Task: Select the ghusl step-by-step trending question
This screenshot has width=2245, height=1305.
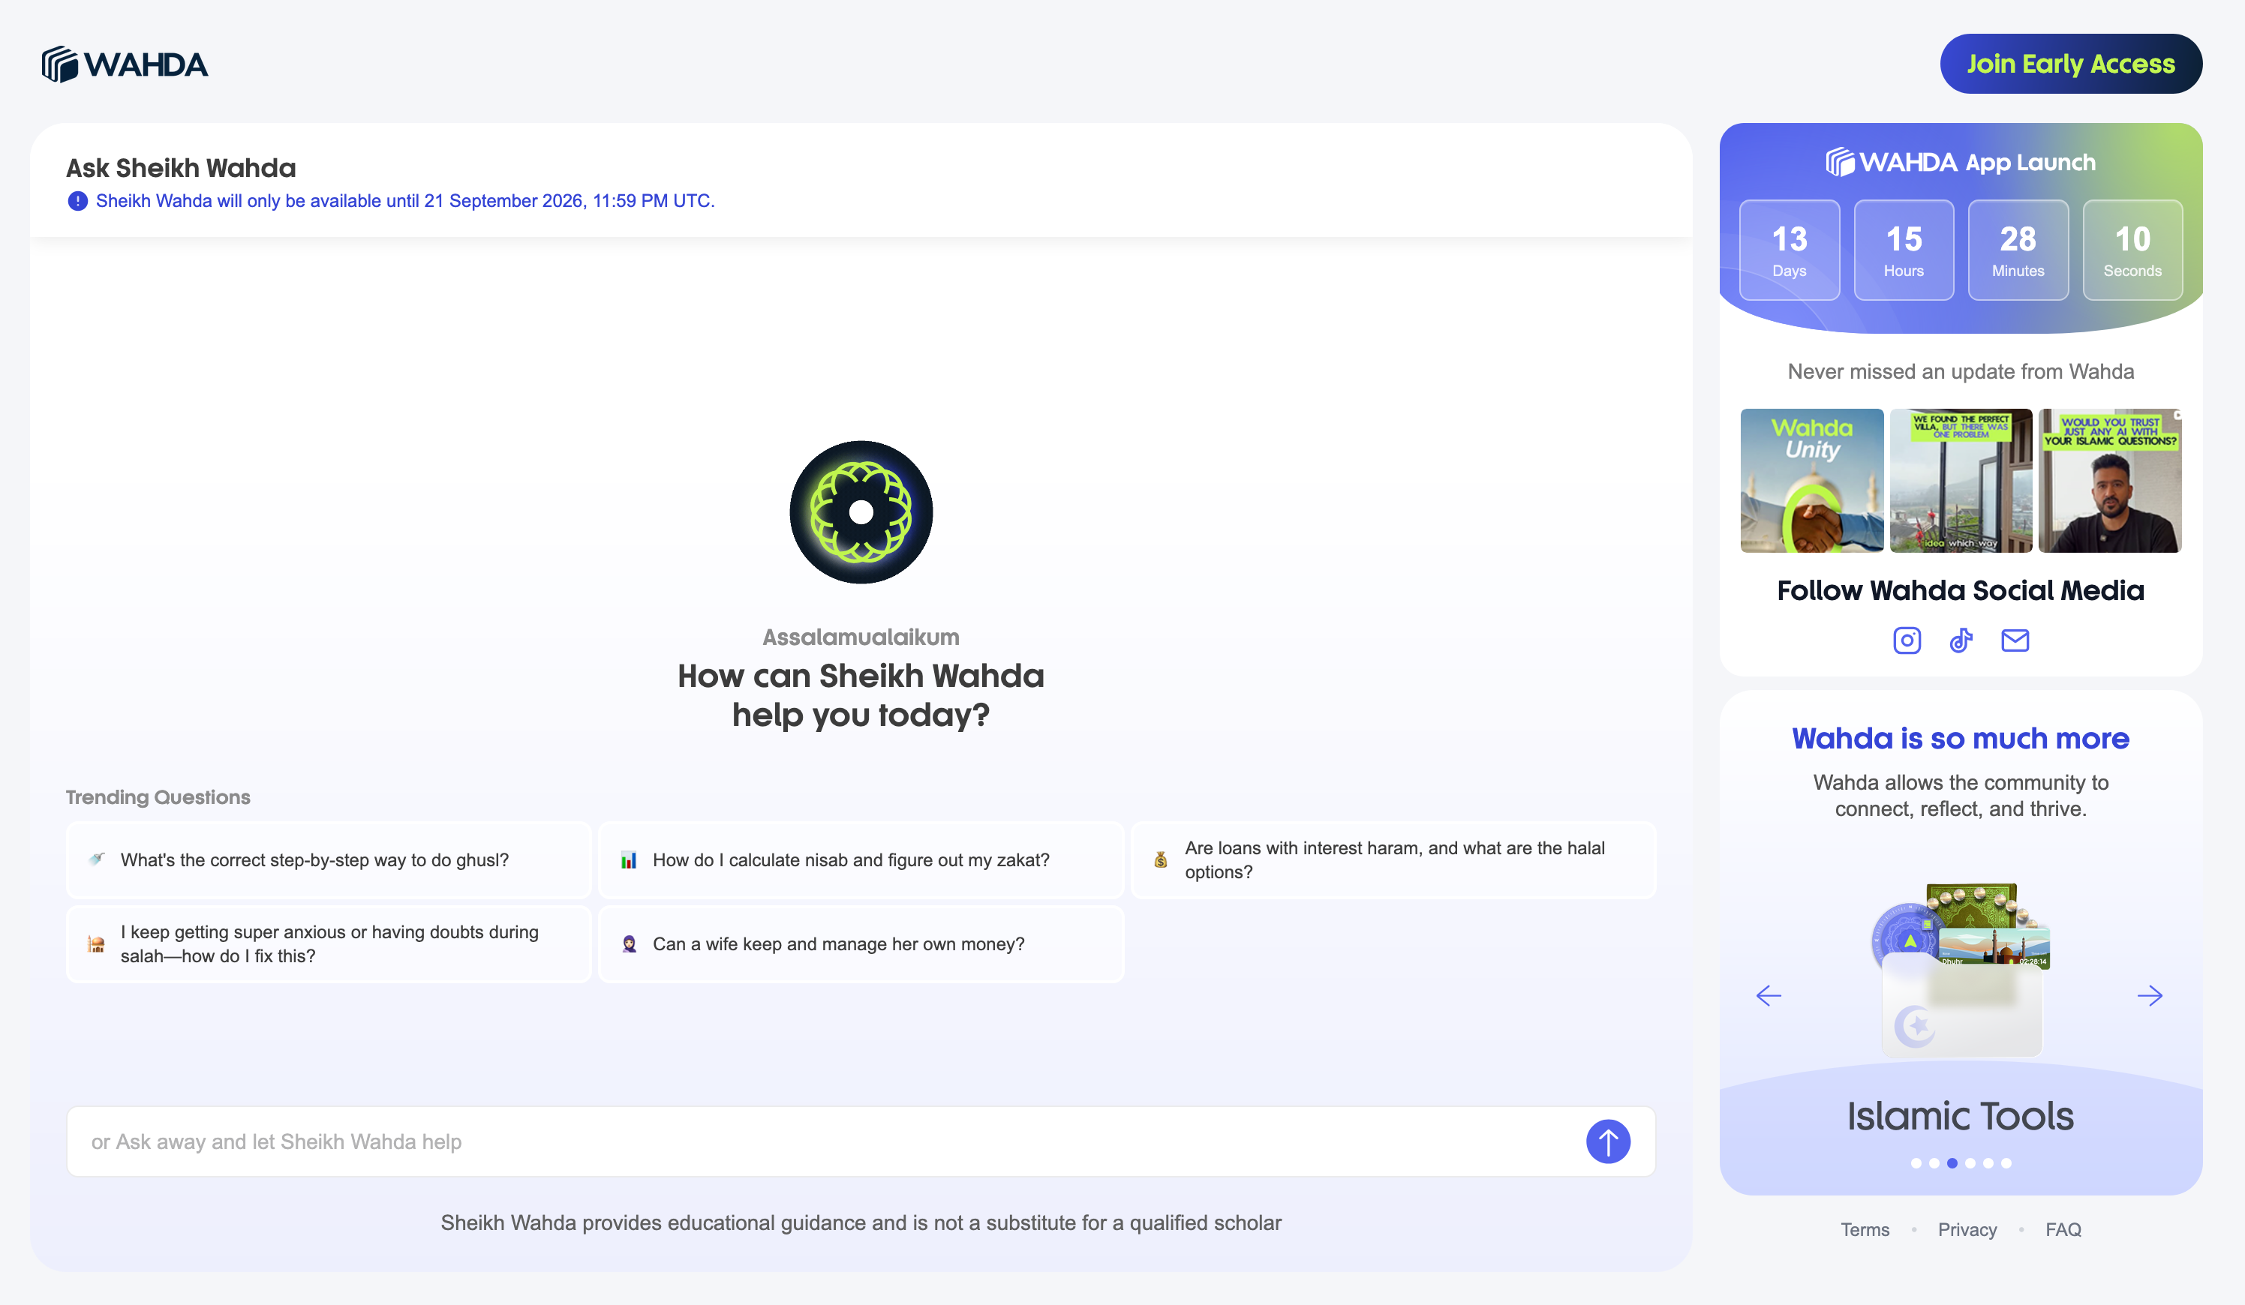Action: point(329,860)
